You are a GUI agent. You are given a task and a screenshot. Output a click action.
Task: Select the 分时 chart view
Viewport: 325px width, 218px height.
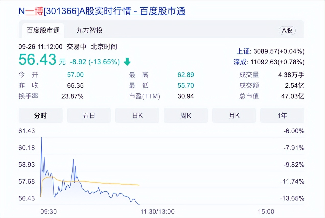[40, 116]
